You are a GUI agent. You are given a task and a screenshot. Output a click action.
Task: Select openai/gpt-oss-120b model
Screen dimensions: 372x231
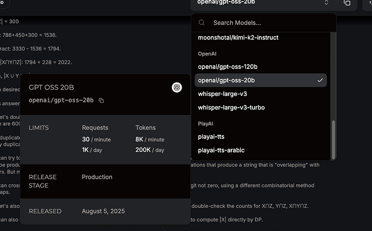point(228,67)
